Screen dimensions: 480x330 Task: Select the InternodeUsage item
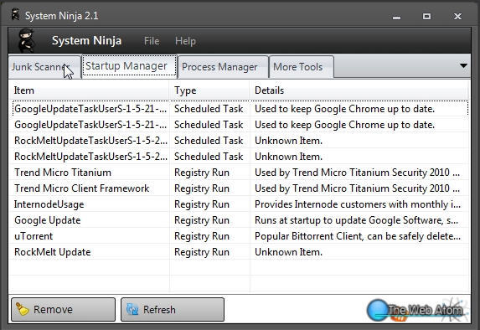49,204
